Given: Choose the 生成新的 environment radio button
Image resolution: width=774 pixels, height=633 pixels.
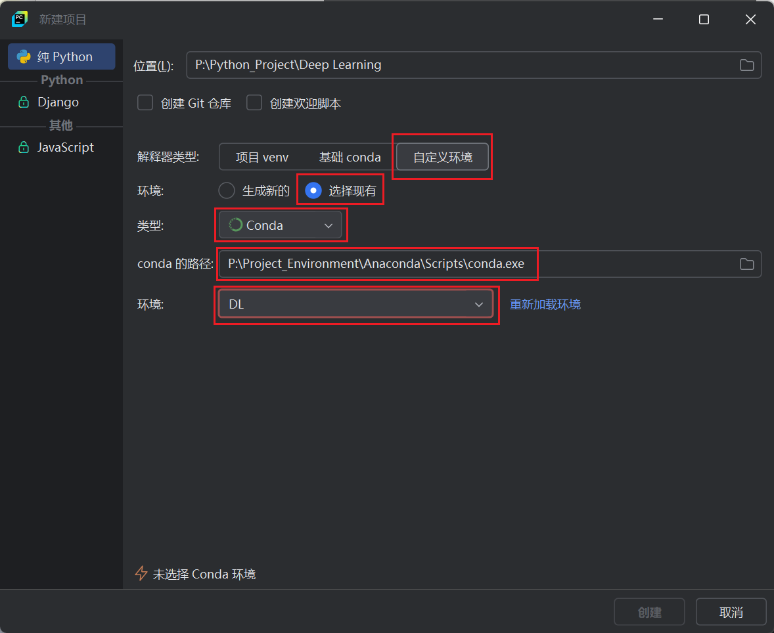Looking at the screenshot, I should 227,190.
